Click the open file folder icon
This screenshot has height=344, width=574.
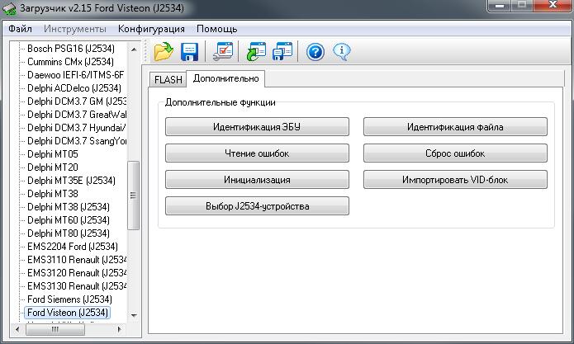click(x=164, y=51)
